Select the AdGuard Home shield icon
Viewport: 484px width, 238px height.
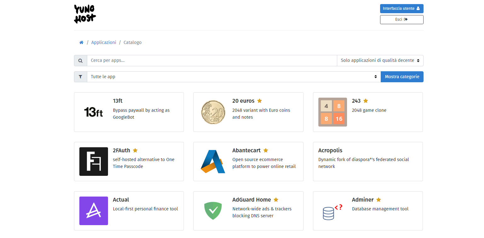[x=213, y=211]
